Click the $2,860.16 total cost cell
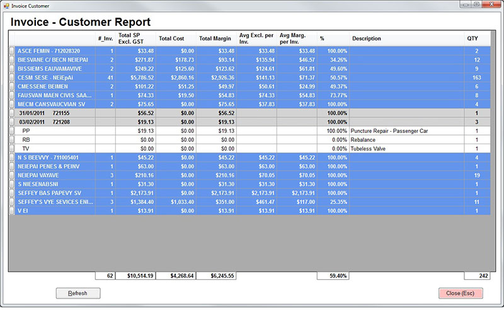 [176, 77]
